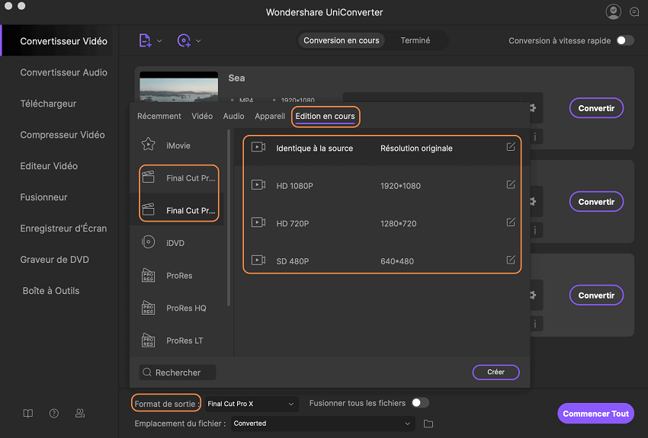Open output folder icon
Image resolution: width=648 pixels, height=438 pixels.
click(x=428, y=424)
